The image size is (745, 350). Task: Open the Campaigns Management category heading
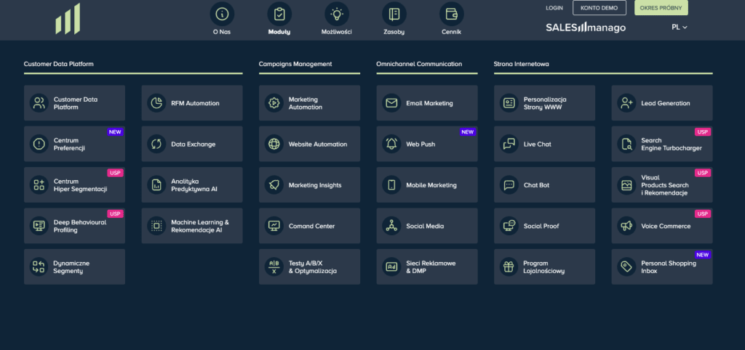tap(295, 64)
